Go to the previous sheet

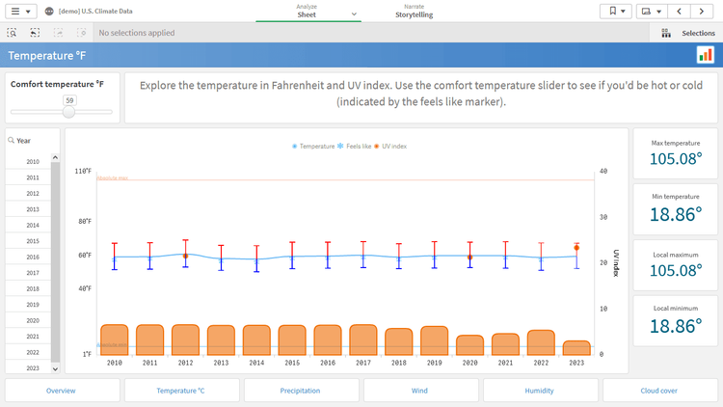point(681,12)
